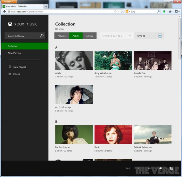Open the Beck artist name link
The height and width of the screenshot is (177, 182).
(x=97, y=147)
